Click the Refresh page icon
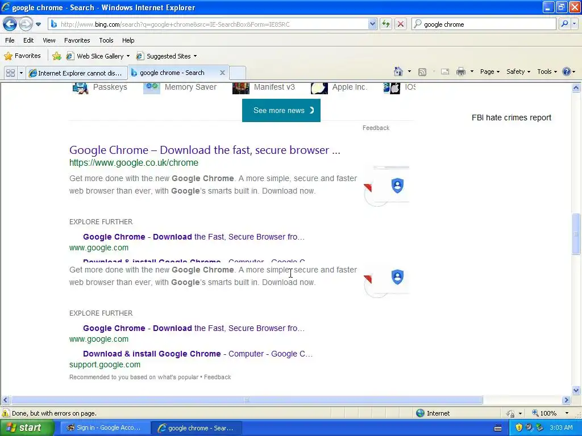The image size is (582, 436). coord(386,24)
